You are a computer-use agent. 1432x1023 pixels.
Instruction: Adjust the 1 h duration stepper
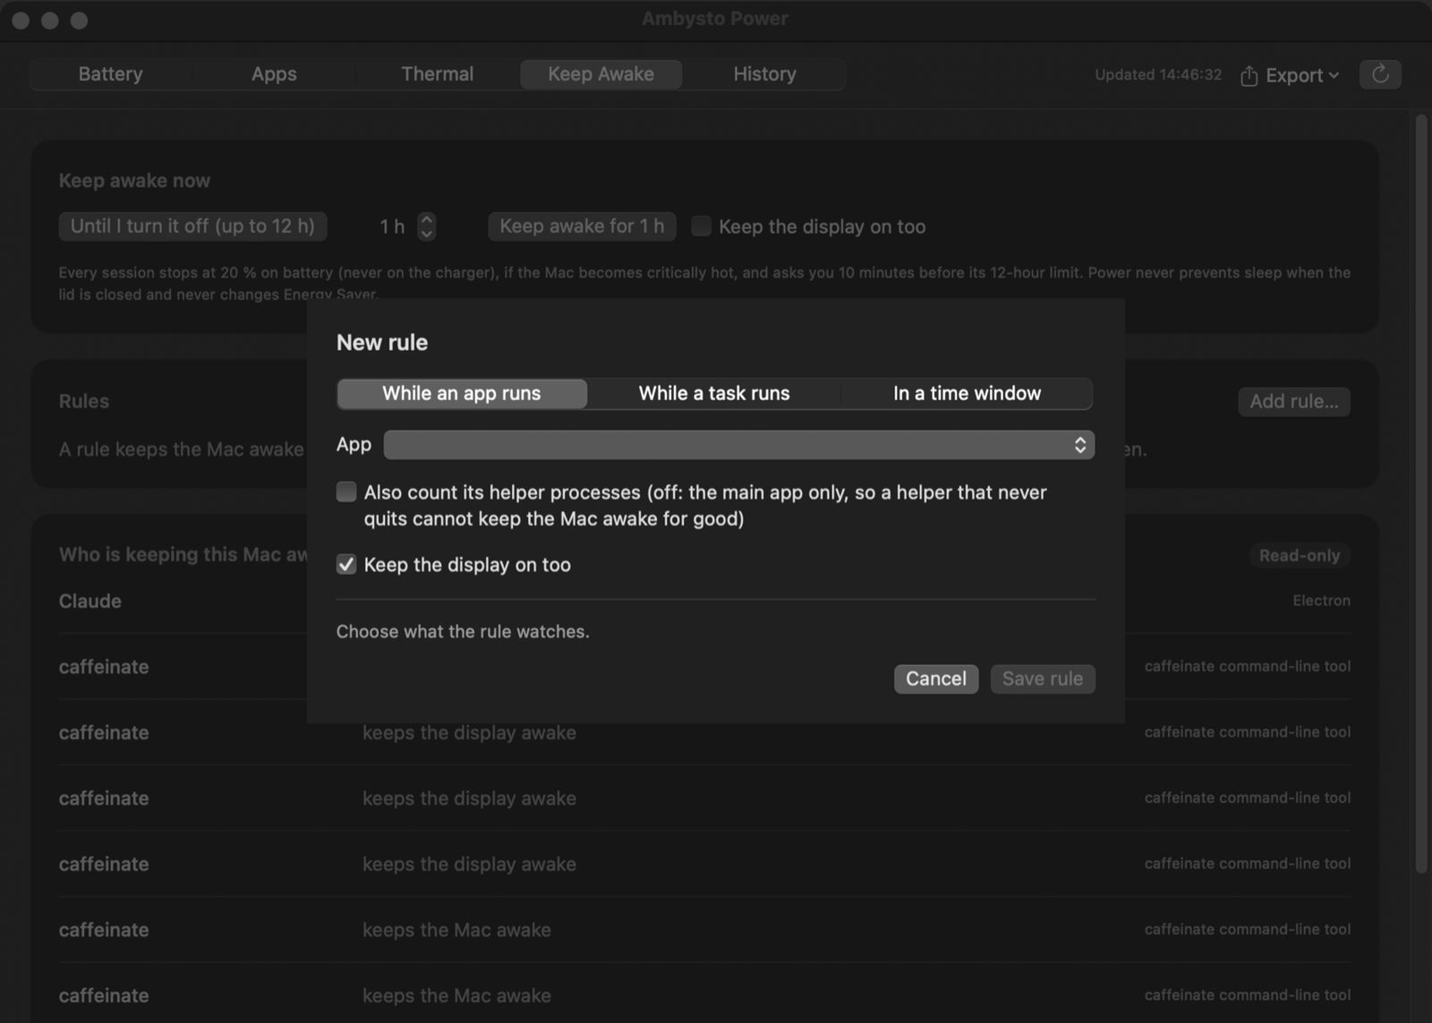pos(427,226)
